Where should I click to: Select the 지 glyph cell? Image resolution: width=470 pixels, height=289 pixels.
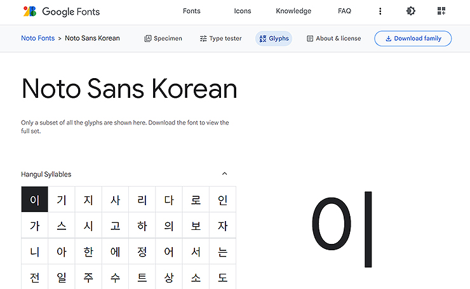pos(88,199)
